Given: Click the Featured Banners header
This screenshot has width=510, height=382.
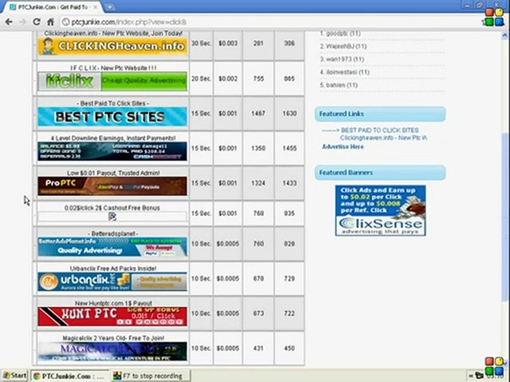Looking at the screenshot, I should (380, 172).
